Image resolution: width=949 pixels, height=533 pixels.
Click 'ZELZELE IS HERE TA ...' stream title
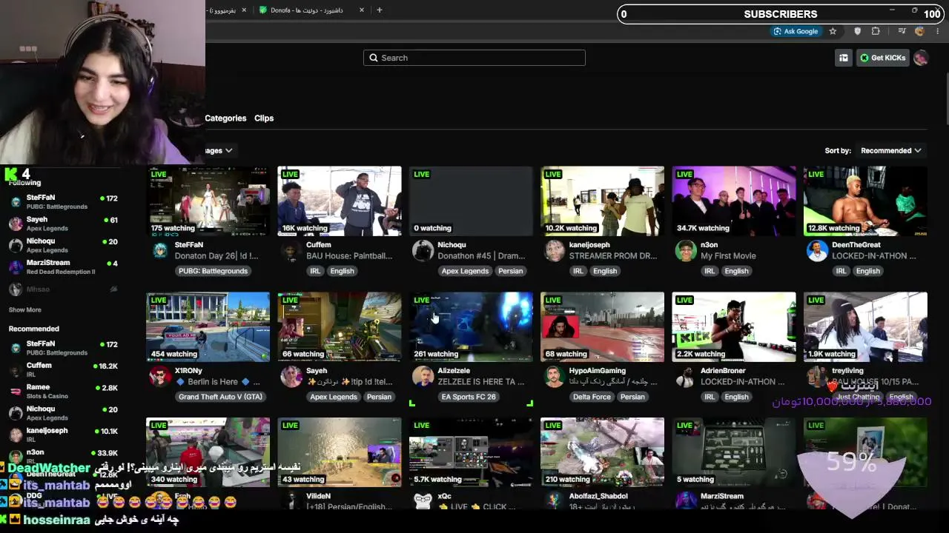pos(481,382)
